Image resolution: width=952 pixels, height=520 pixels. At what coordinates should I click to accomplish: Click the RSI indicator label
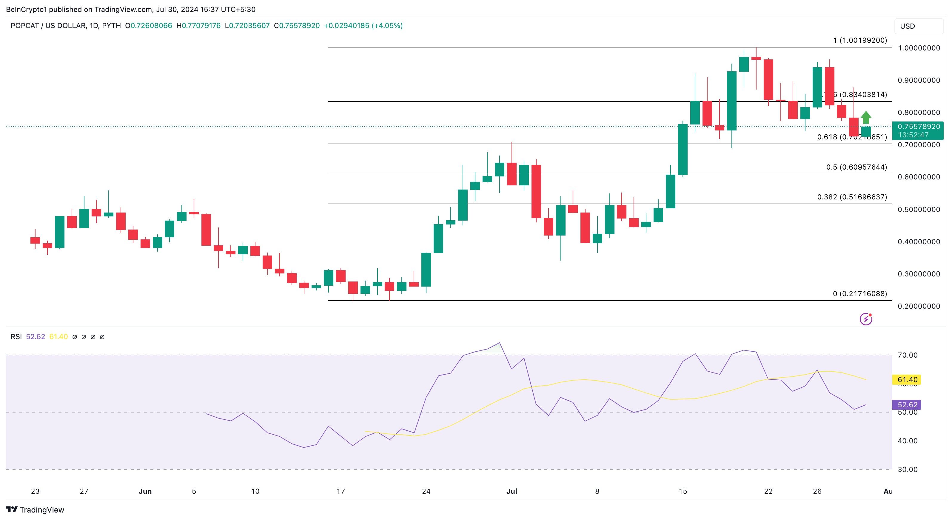(16, 337)
